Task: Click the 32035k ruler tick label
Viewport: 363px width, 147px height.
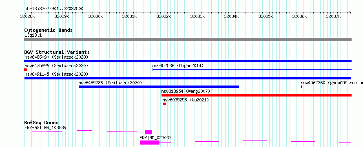Action: pos(266,16)
